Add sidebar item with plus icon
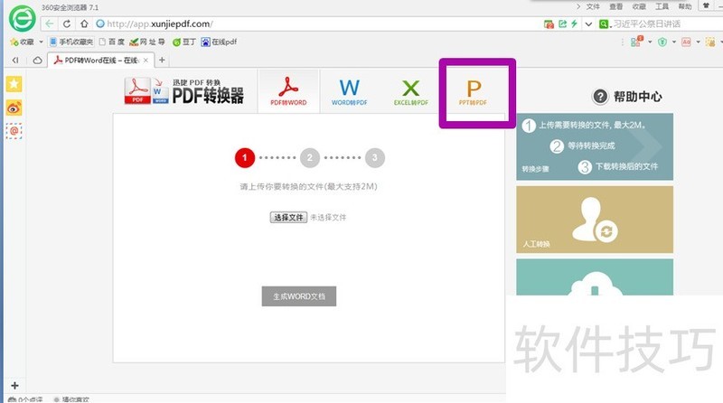 [14, 386]
